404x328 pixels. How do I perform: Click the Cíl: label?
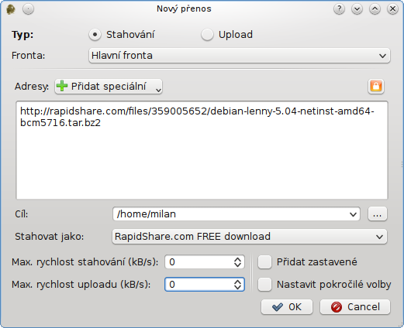coord(22,214)
